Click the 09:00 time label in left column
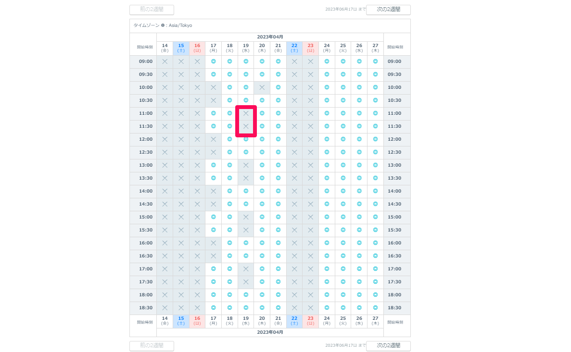Viewport: 571px width, 352px height. [146, 61]
